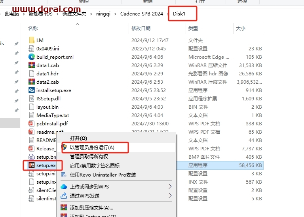Select the setup.bmp image icon
This screenshot has height=217, width=304.
(32, 157)
